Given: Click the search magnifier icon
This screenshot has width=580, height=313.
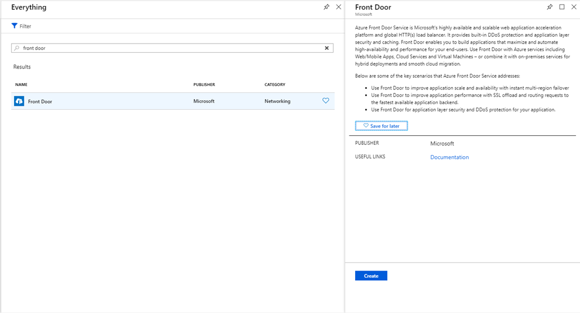Looking at the screenshot, I should pos(16,48).
